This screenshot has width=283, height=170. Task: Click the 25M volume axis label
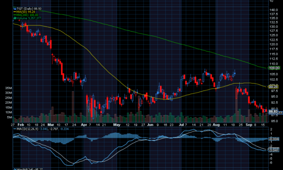[9, 98]
